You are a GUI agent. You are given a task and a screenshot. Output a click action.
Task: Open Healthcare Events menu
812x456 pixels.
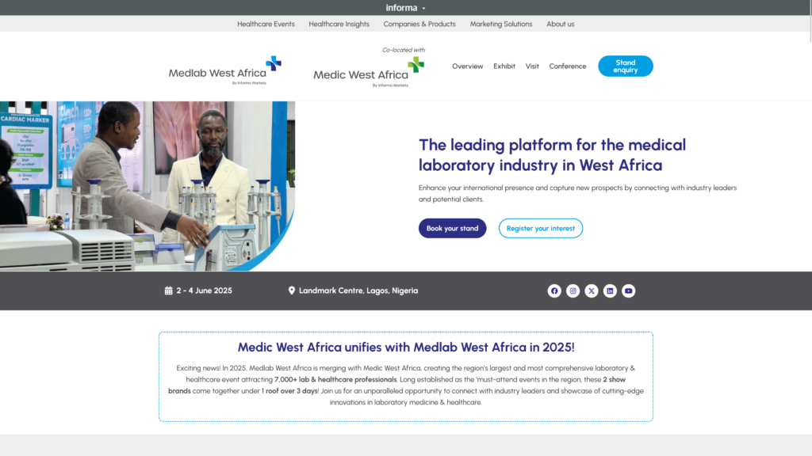(x=266, y=24)
